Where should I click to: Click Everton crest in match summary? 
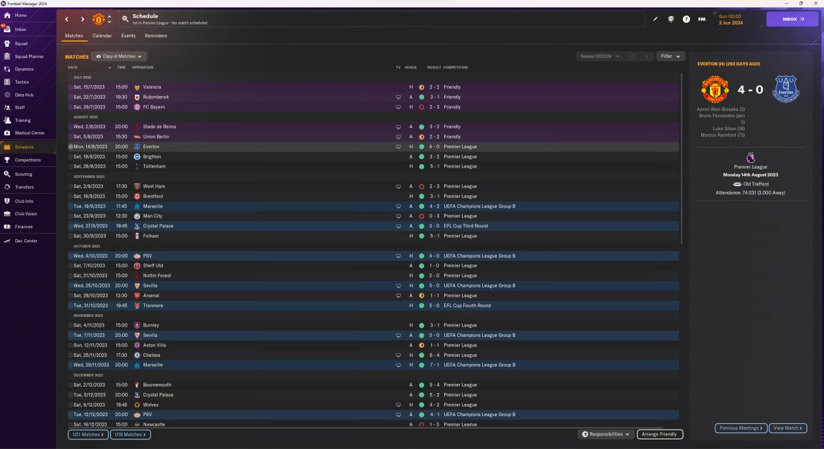coord(786,89)
